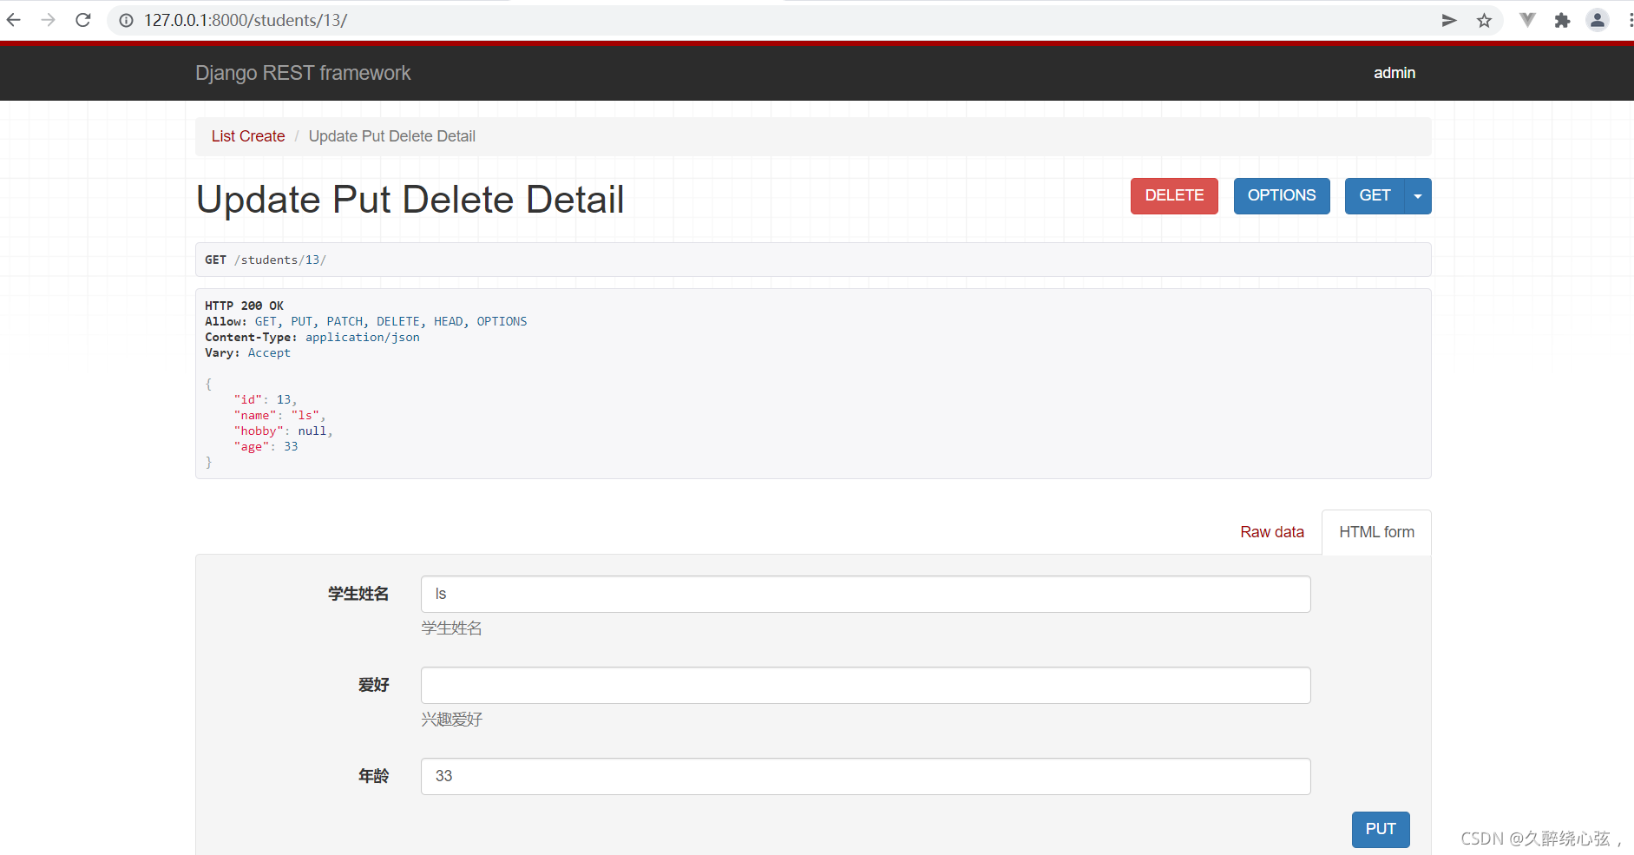Click the empty 爱好 input field

tap(865, 685)
